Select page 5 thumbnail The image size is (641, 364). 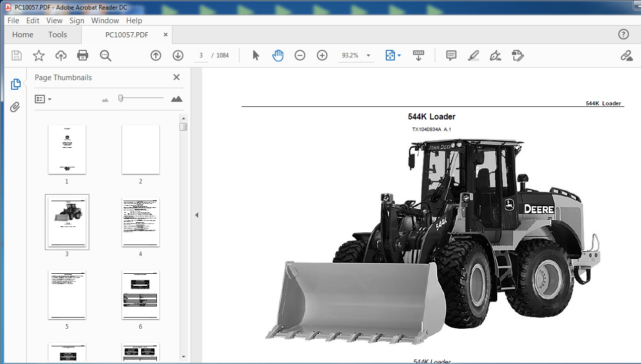[x=67, y=295]
